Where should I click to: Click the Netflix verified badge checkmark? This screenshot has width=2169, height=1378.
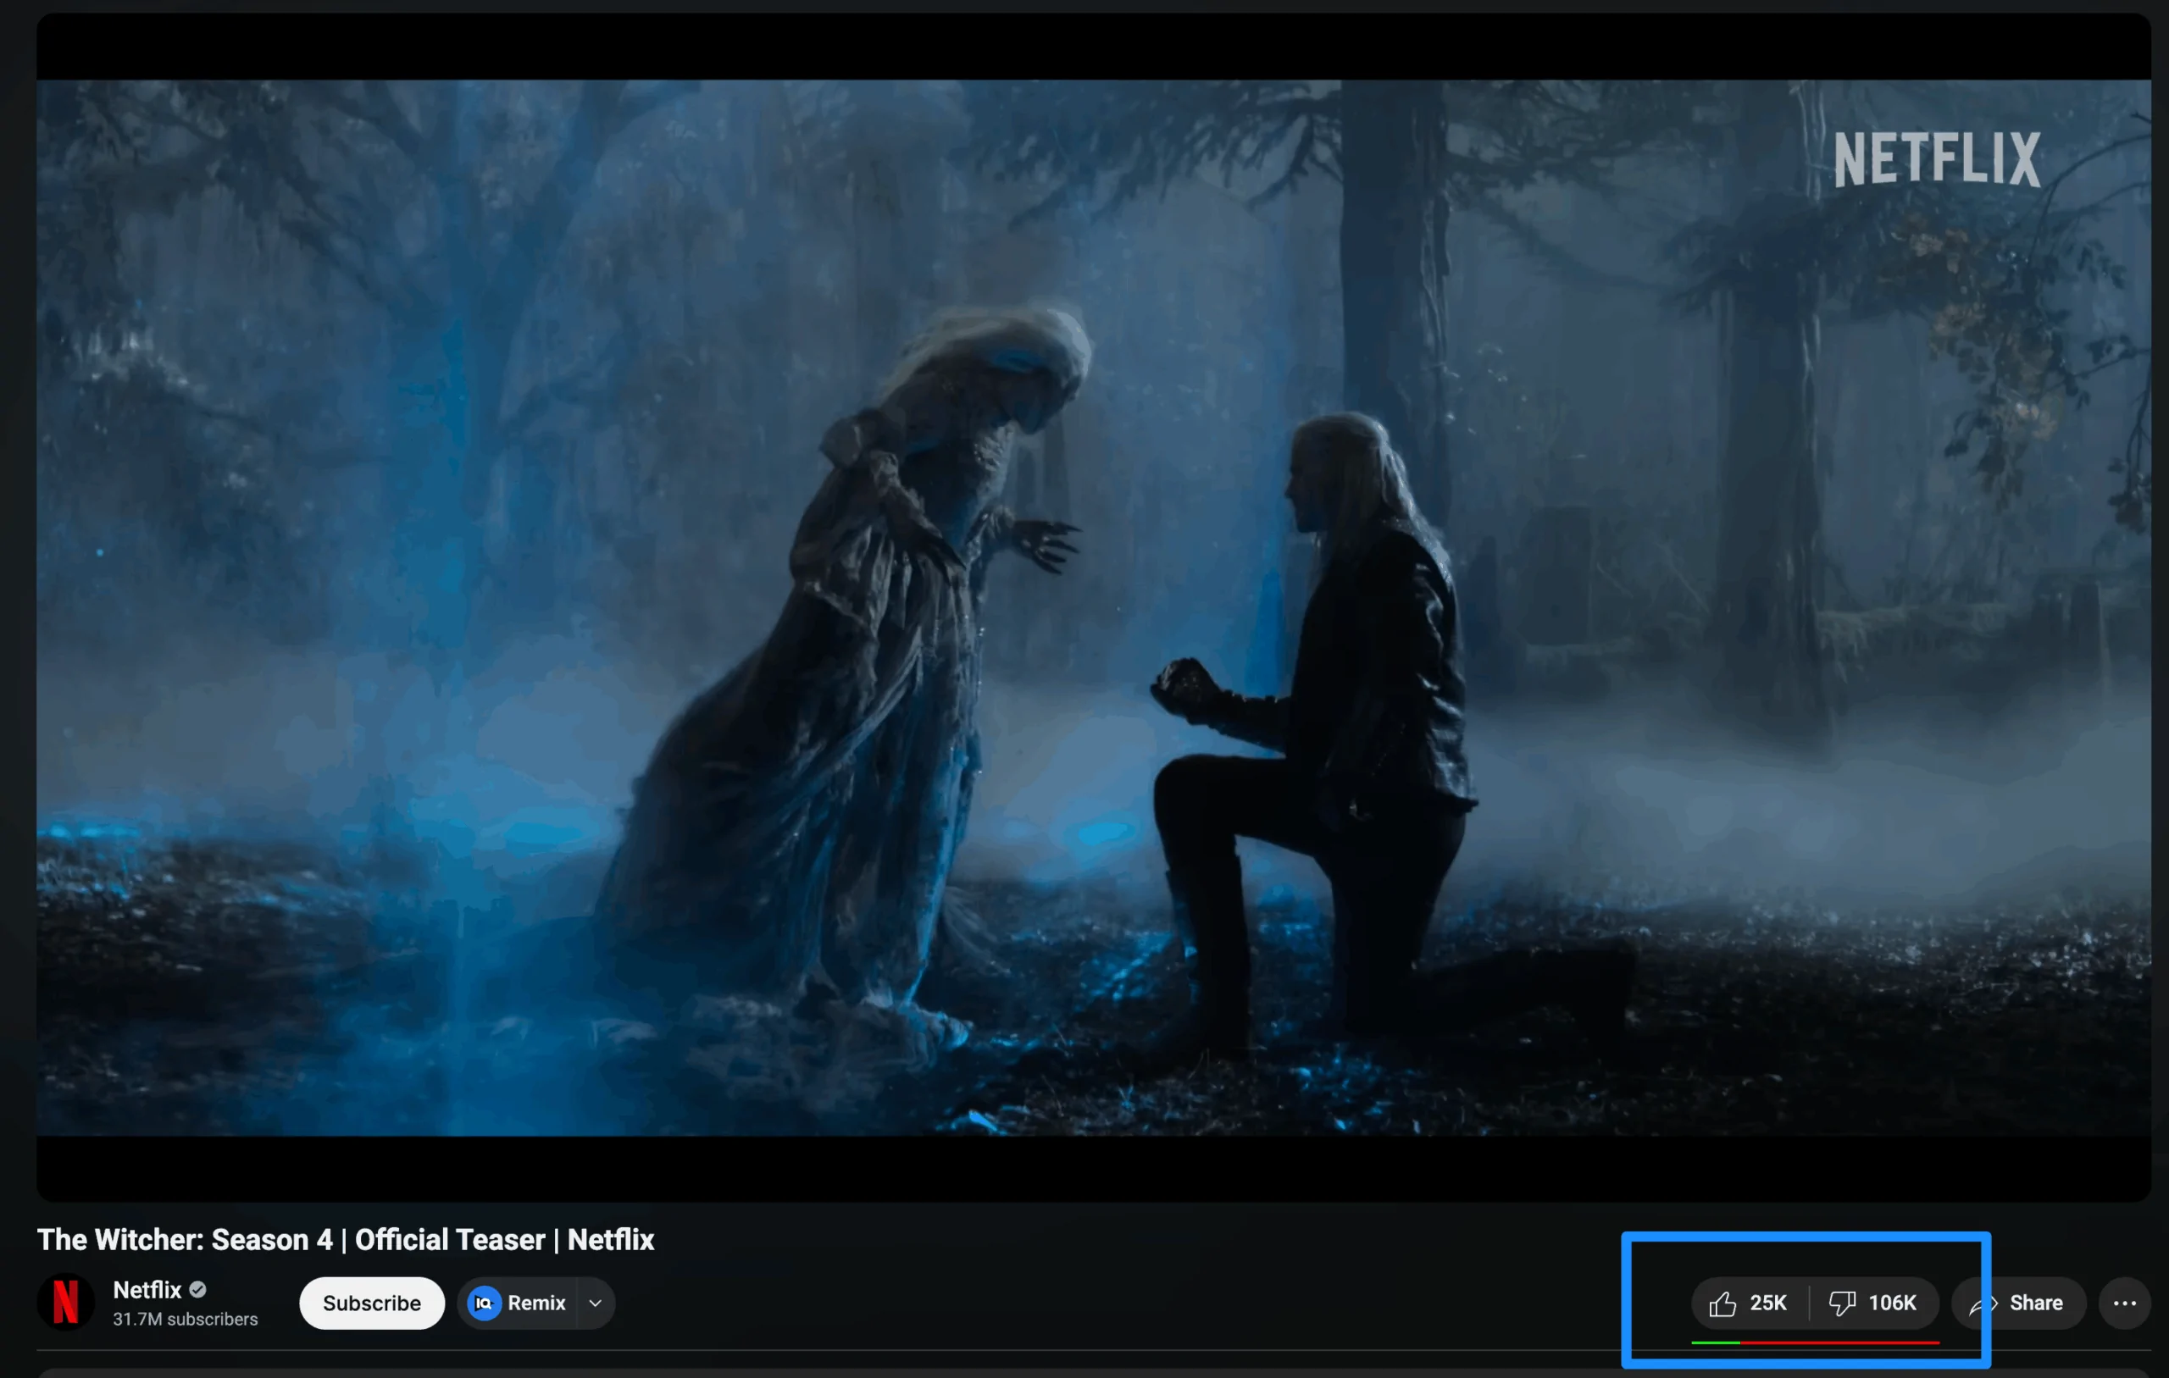pos(198,1290)
